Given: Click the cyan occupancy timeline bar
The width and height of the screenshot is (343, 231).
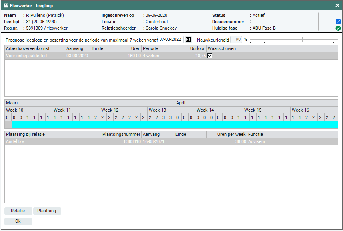Looking at the screenshot, I should tap(174, 125).
